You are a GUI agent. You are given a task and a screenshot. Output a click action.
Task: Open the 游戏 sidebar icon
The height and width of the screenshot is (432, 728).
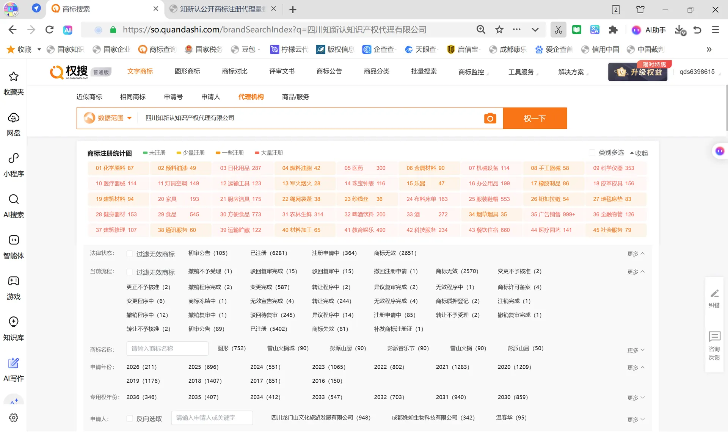coord(14,288)
